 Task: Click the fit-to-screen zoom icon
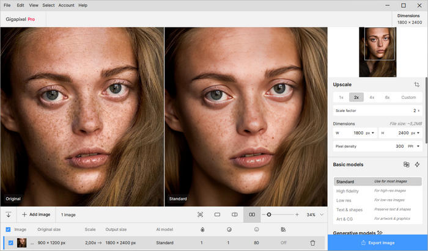200,214
